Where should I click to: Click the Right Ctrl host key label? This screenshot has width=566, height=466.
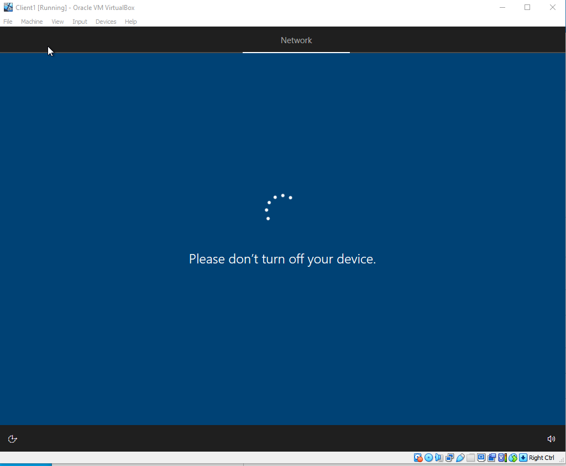[542, 458]
